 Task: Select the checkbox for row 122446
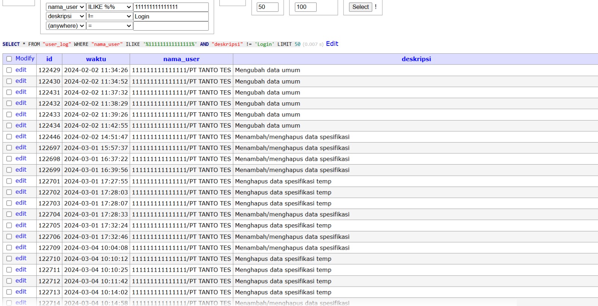point(9,137)
